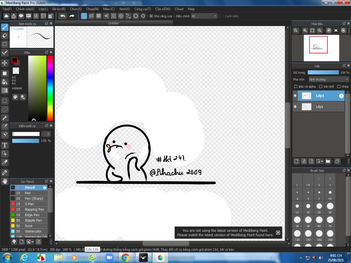Choose the Pen brush

[29, 193]
